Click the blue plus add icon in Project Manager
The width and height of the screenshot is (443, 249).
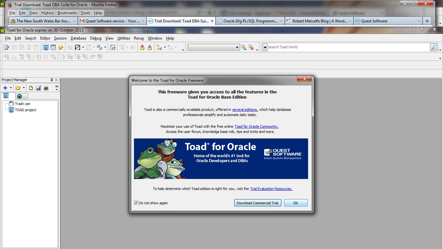tap(5, 88)
